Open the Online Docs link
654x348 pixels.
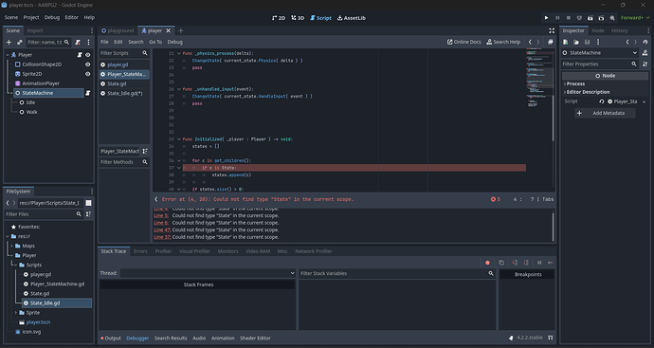tap(463, 42)
